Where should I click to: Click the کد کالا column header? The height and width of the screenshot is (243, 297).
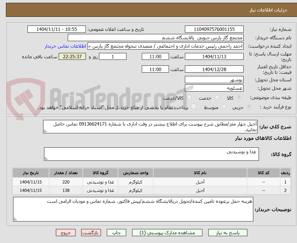coord(264,173)
